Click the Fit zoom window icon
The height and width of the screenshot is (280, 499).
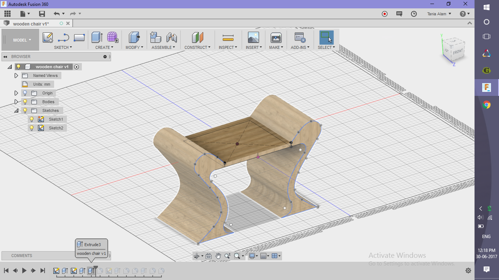tap(237, 256)
